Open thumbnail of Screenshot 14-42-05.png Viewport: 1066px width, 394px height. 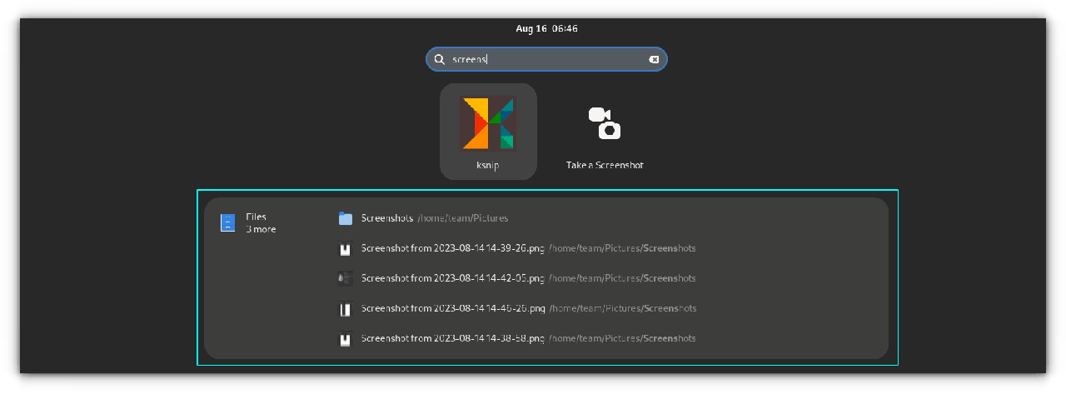point(346,278)
